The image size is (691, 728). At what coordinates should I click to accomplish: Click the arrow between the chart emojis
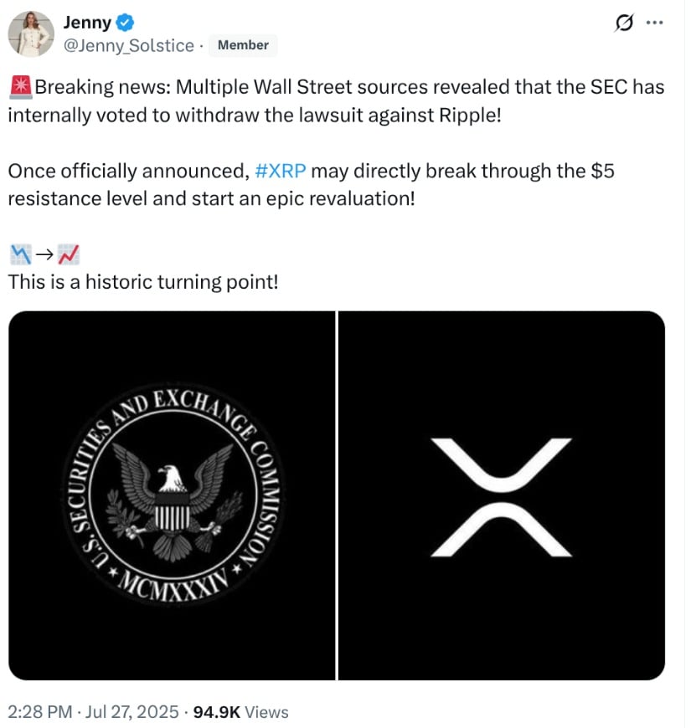(45, 254)
